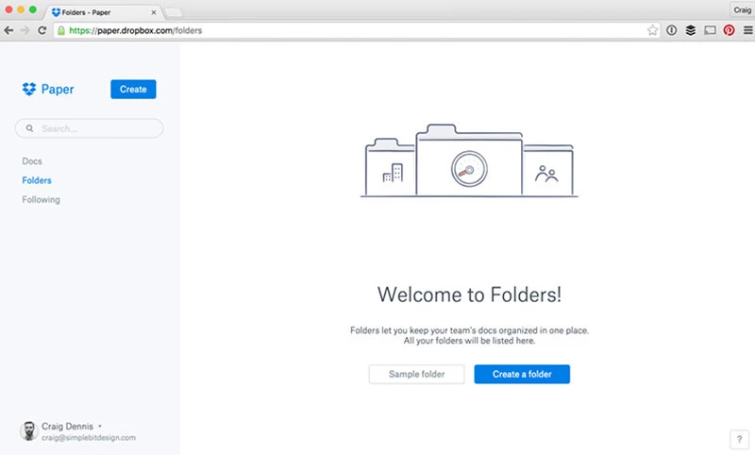Open the Docs section
This screenshot has height=455, width=755.
[x=32, y=161]
